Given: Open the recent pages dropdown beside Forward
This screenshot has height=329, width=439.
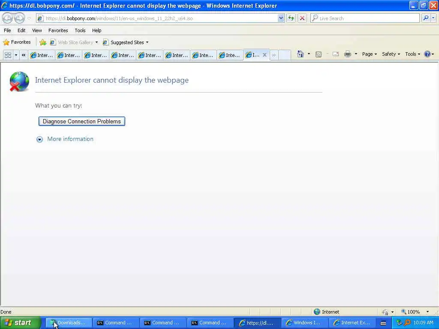Looking at the screenshot, I should [x=29, y=18].
